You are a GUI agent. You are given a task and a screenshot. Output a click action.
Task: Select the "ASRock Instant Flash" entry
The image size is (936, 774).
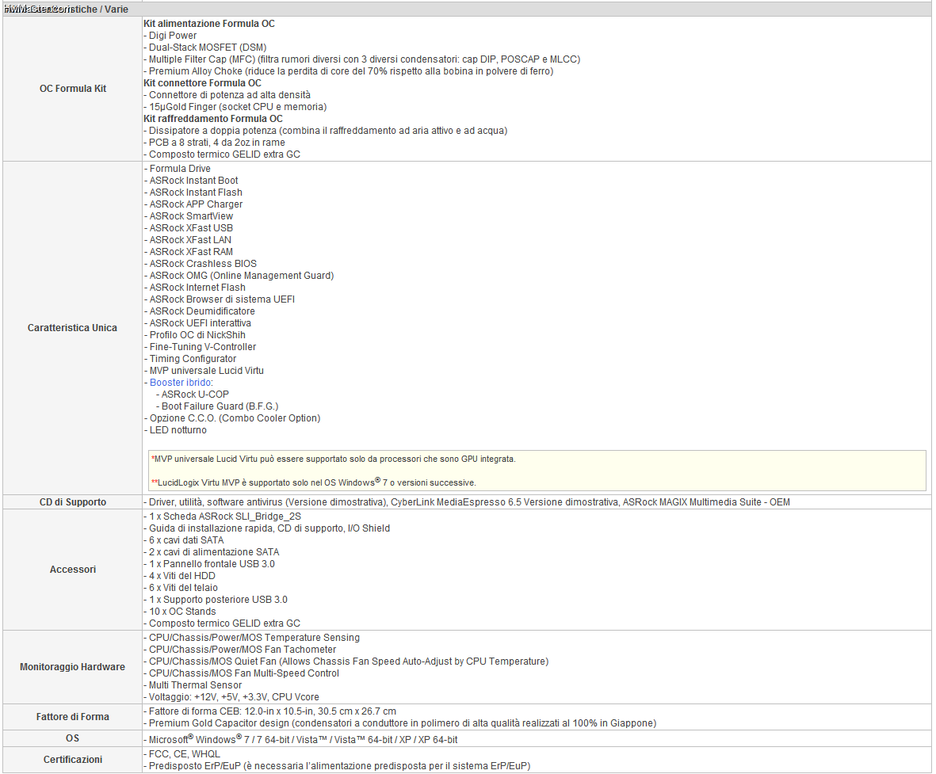[193, 193]
